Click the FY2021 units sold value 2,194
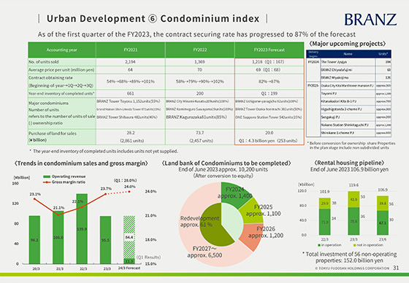This screenshot has width=409, height=283. (130, 62)
